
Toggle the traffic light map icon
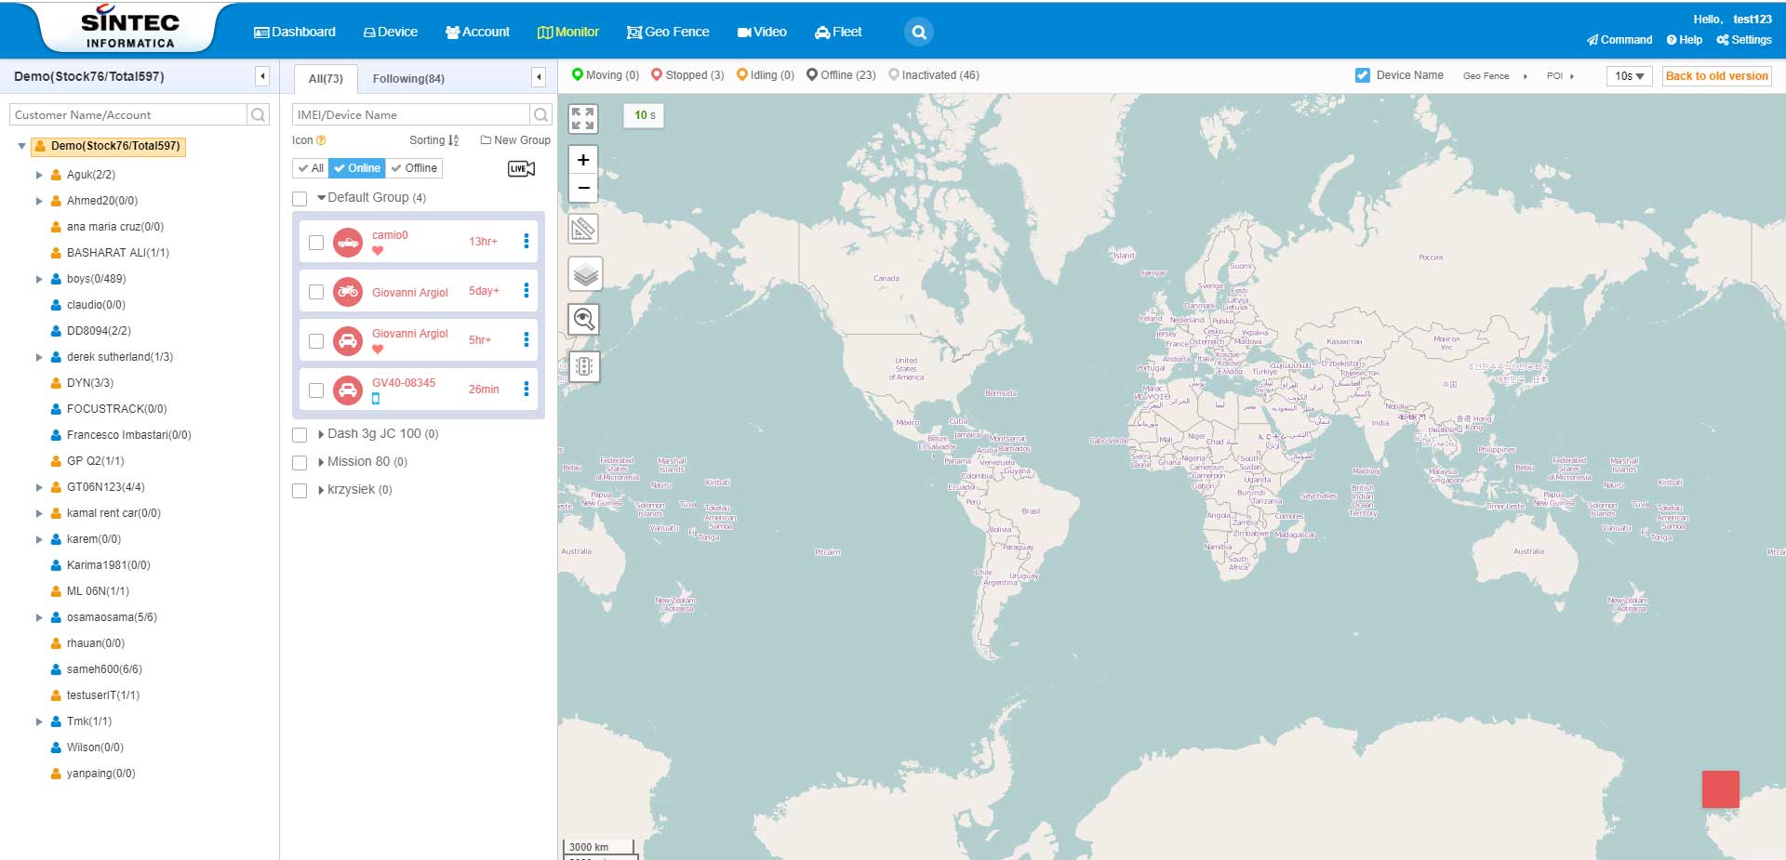[584, 366]
